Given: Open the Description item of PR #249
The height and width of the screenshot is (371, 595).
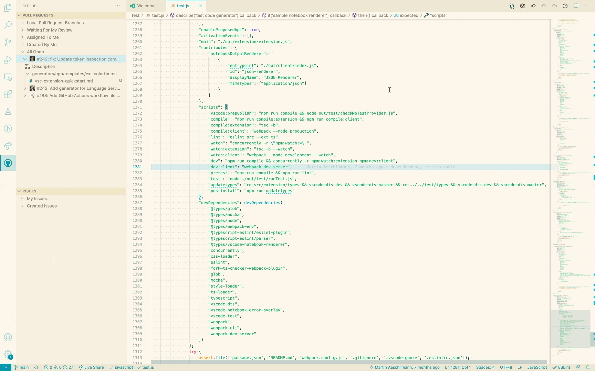Looking at the screenshot, I should [71, 66].
